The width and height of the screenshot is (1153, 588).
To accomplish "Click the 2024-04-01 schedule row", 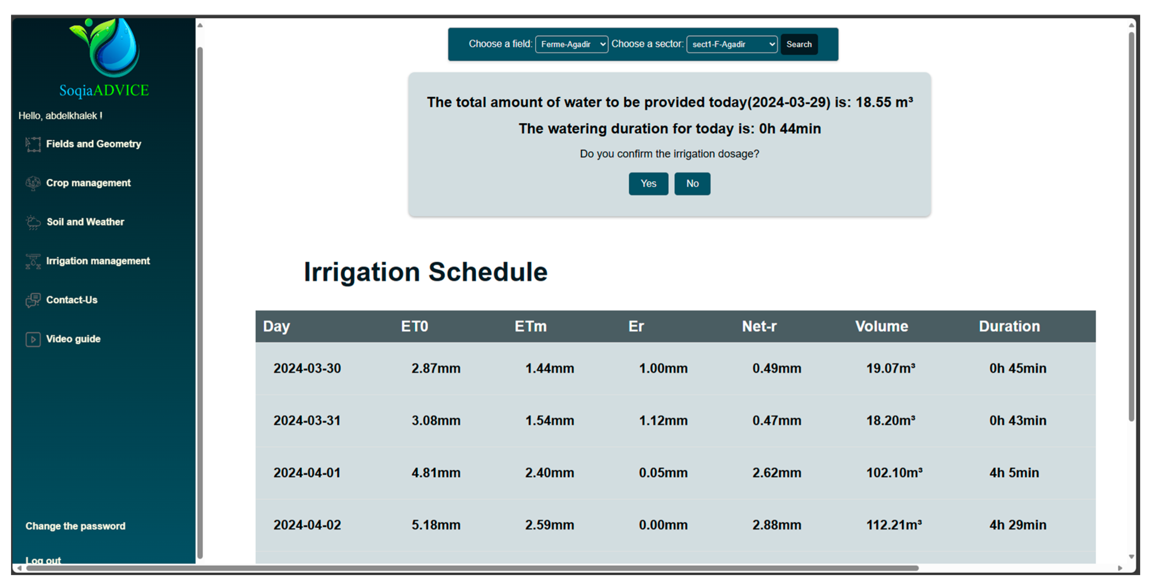I will click(x=675, y=473).
